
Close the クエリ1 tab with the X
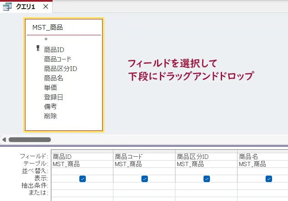click(x=46, y=7)
